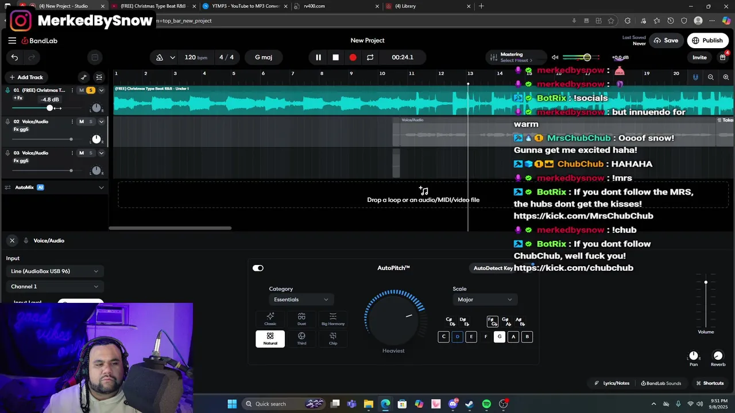
Task: Select the Natural AutoPitch effect
Action: (270, 339)
